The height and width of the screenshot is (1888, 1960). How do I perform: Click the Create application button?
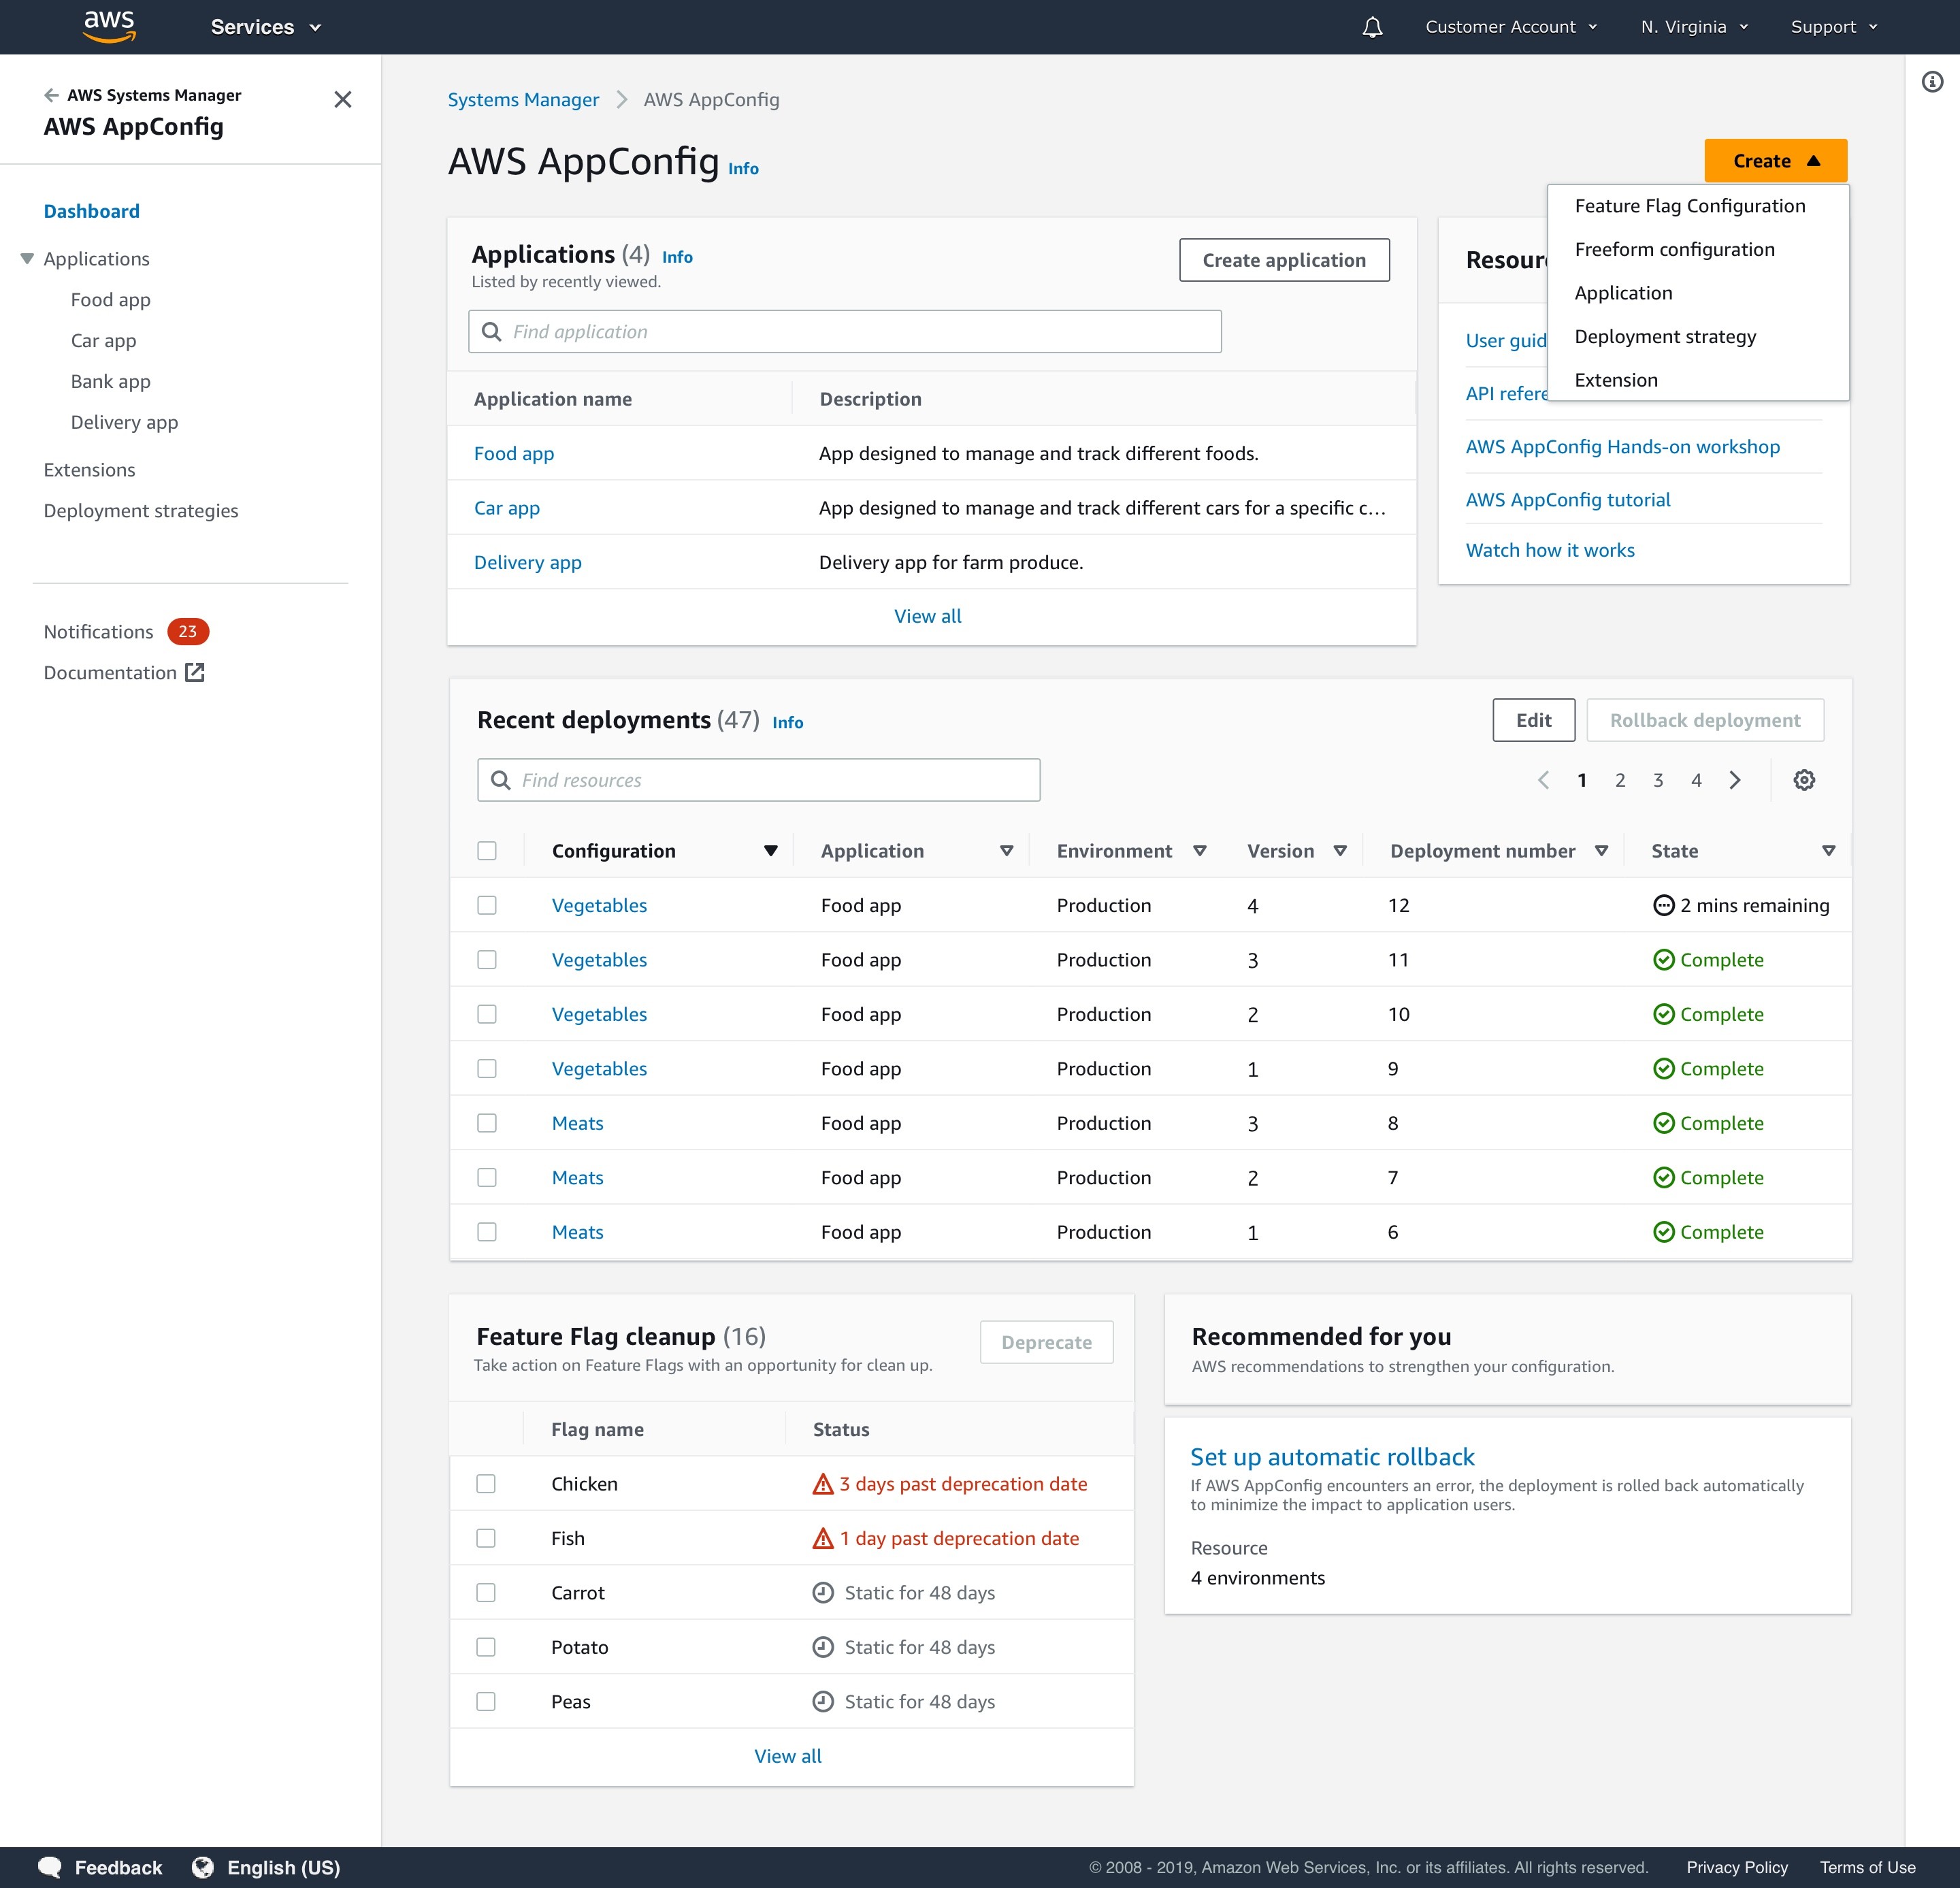click(x=1283, y=260)
